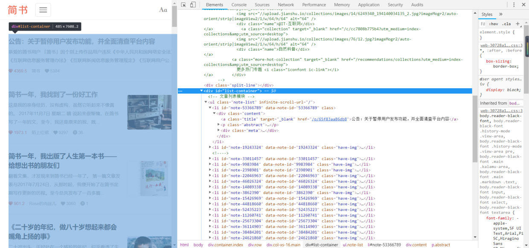This screenshot has height=248, width=529.
Task: Click the html breadcrumb
Action: click(184, 245)
